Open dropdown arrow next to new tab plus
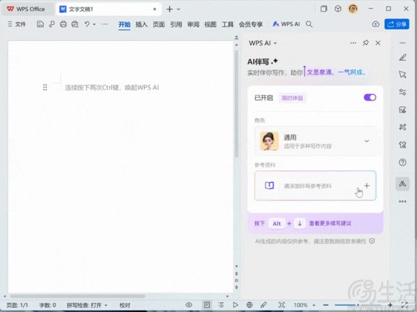417x312 pixels. pyautogui.click(x=179, y=9)
